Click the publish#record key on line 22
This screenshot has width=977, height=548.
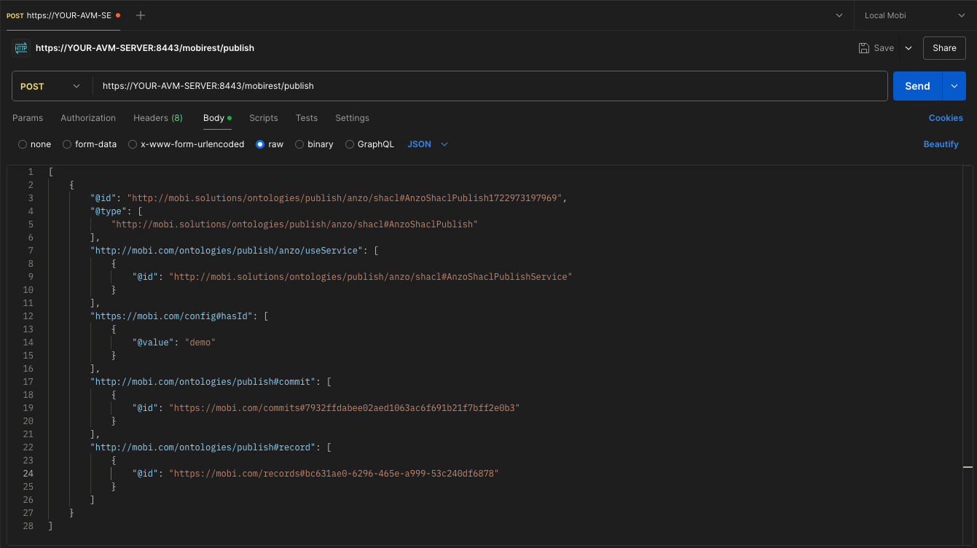coord(203,447)
